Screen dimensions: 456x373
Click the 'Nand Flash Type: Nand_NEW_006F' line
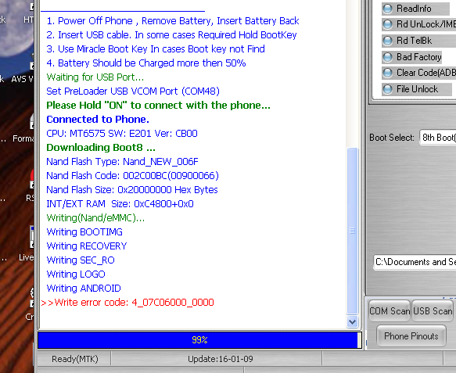pyautogui.click(x=122, y=162)
